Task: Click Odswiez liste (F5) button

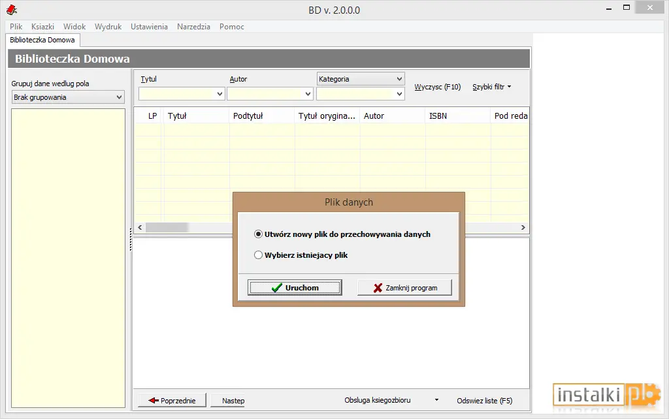Action: pos(484,400)
